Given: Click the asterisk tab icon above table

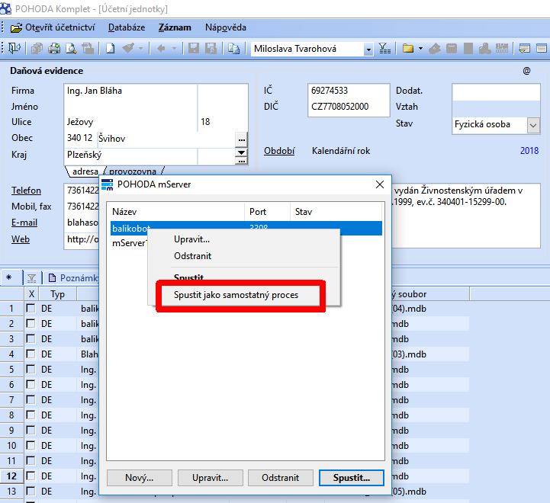Looking at the screenshot, I should tap(8, 278).
